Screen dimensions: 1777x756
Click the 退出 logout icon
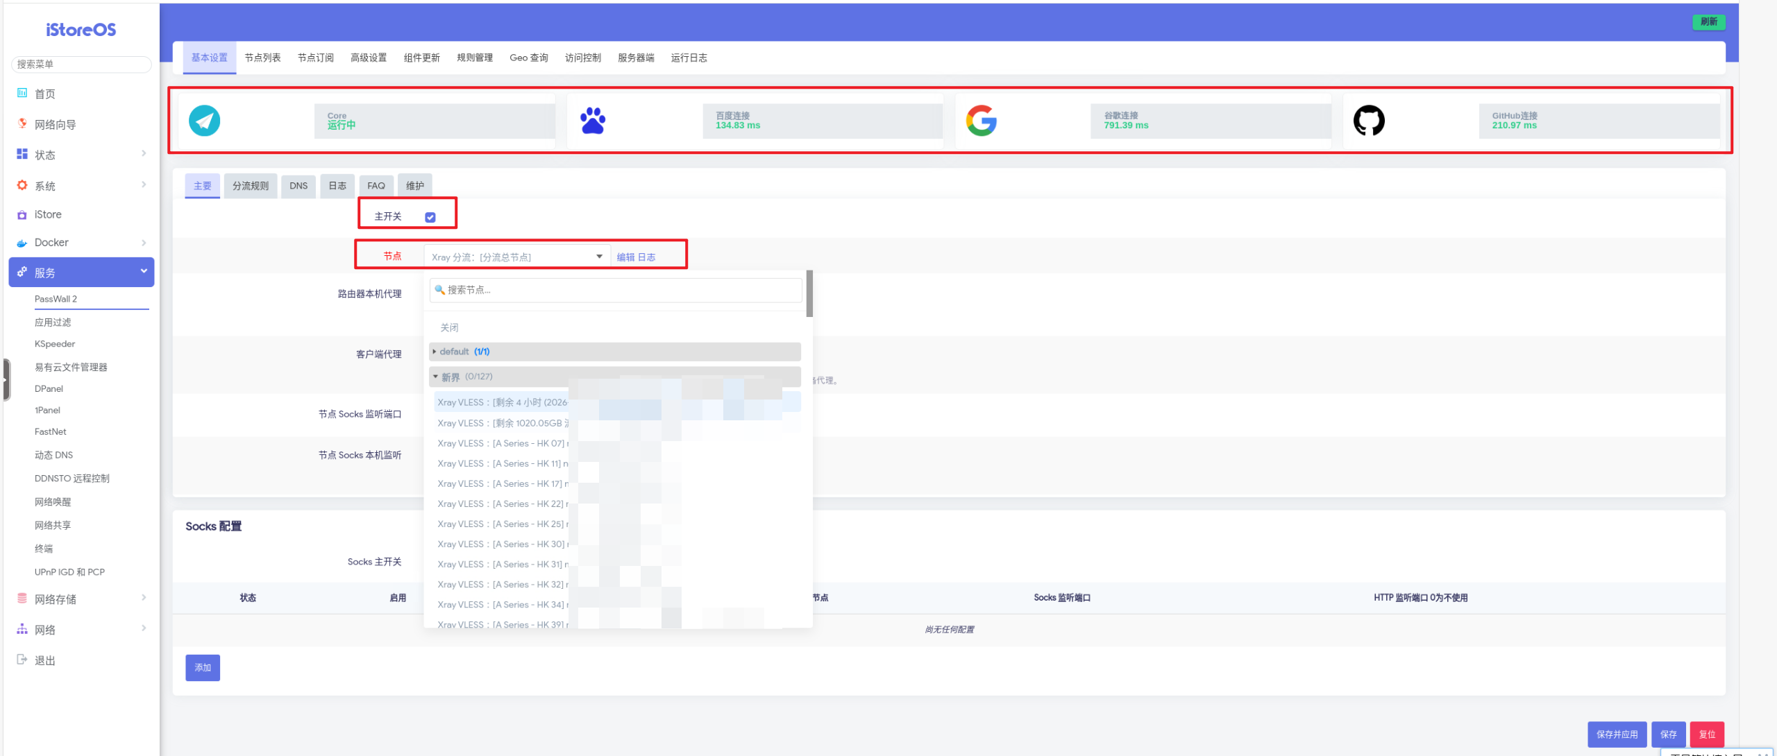coord(22,660)
